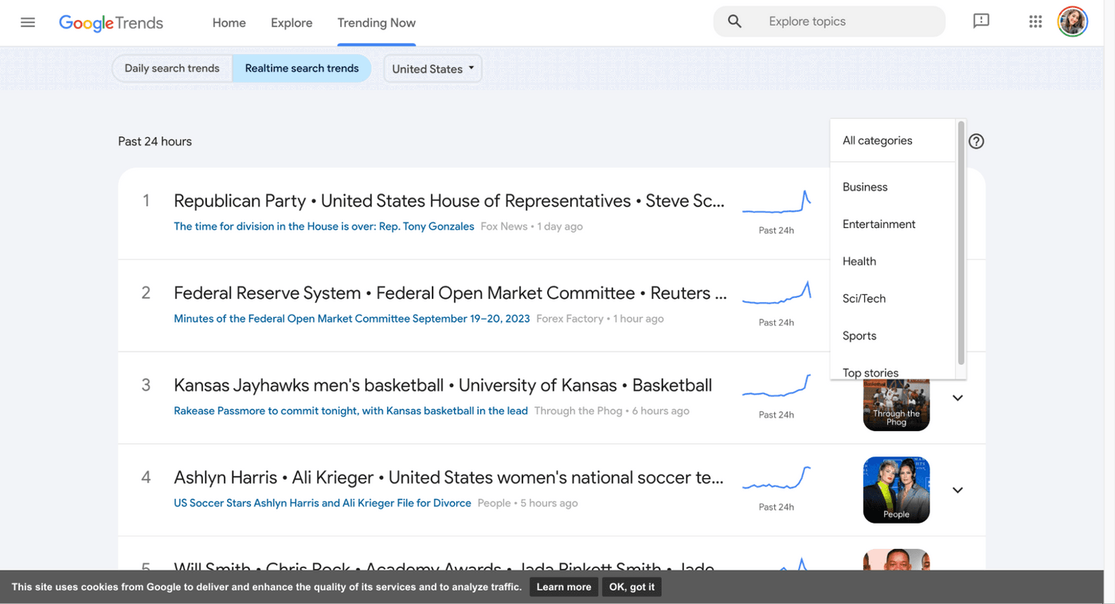Switch to Daily search trends

172,69
